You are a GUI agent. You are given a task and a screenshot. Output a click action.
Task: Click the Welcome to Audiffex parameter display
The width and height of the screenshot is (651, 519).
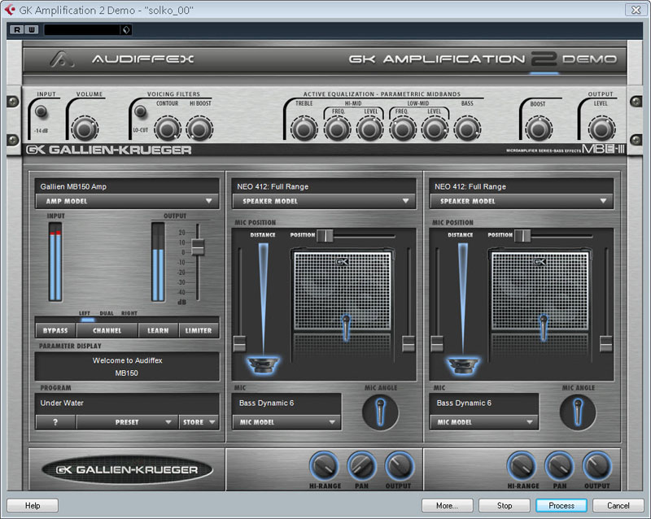(x=128, y=367)
